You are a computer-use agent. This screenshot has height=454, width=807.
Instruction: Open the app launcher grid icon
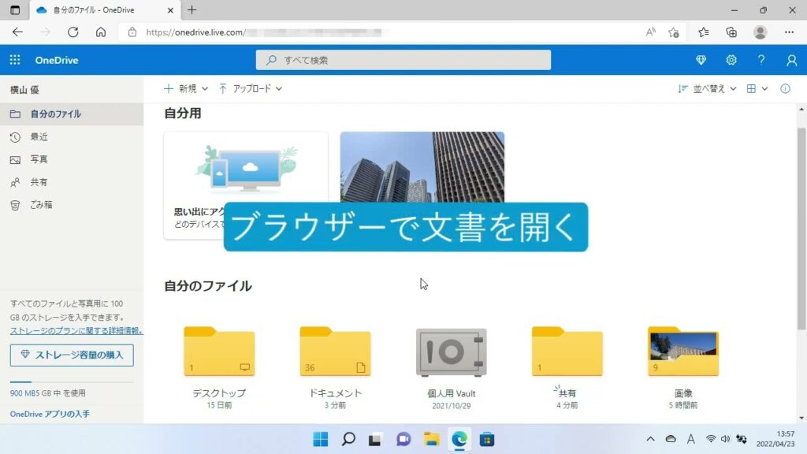[x=15, y=60]
